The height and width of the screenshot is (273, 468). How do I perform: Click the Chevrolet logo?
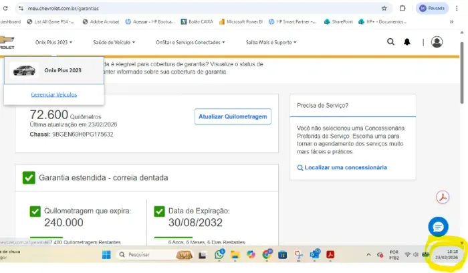click(x=7, y=42)
